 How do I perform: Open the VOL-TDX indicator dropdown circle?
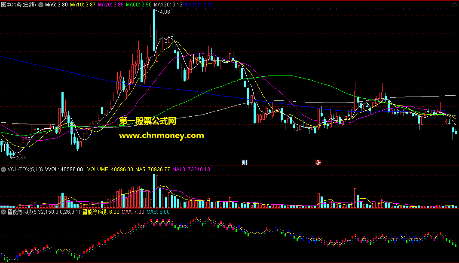pos(3,169)
